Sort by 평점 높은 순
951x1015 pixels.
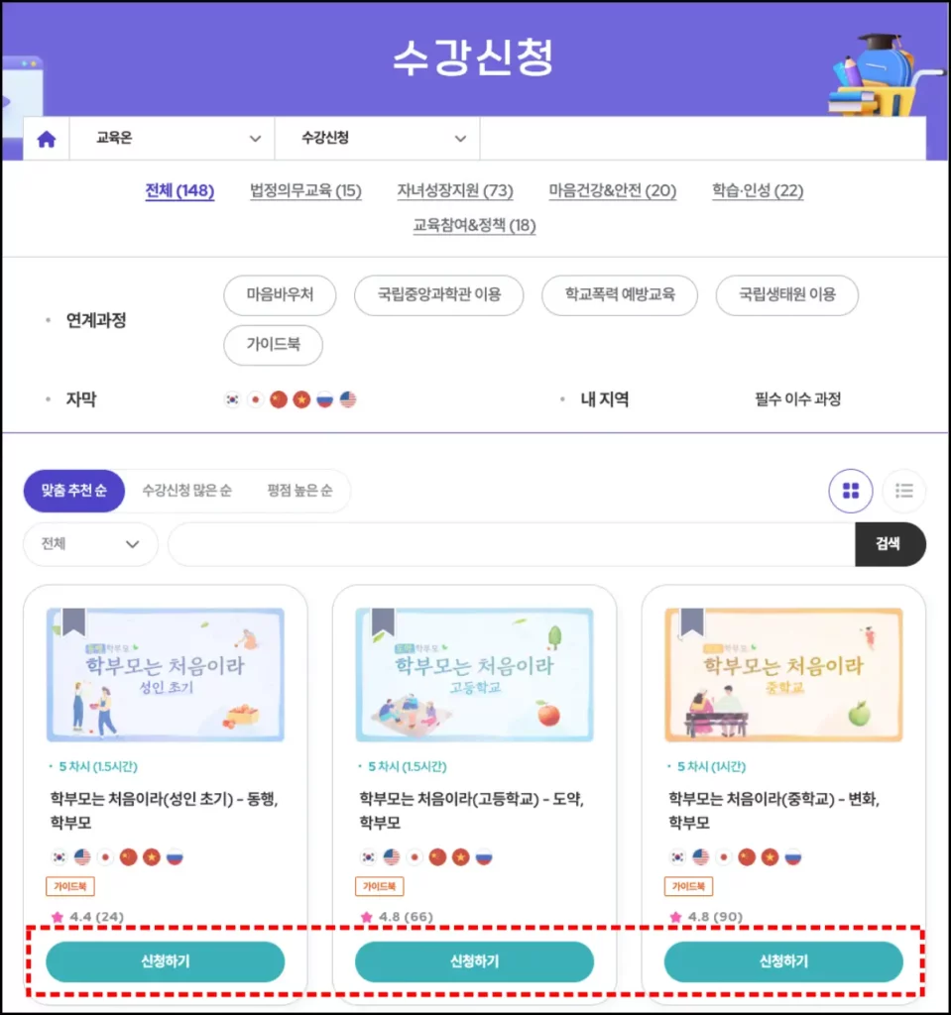pos(299,491)
